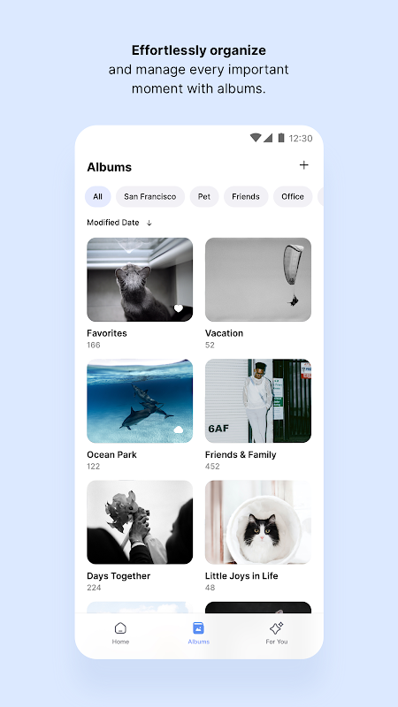Check the battery icon in status bar

(x=281, y=138)
